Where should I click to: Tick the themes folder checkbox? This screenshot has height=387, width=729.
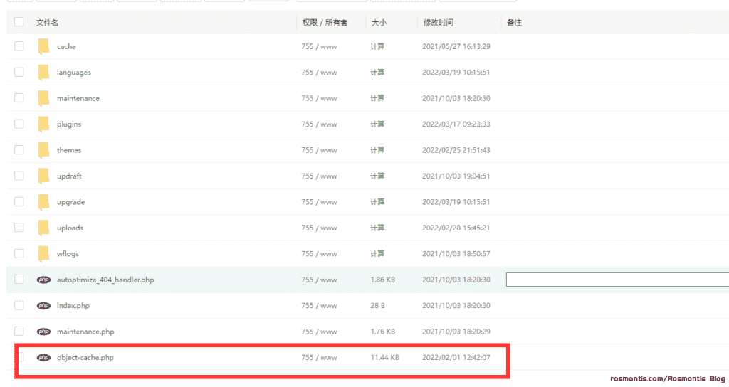(x=19, y=150)
